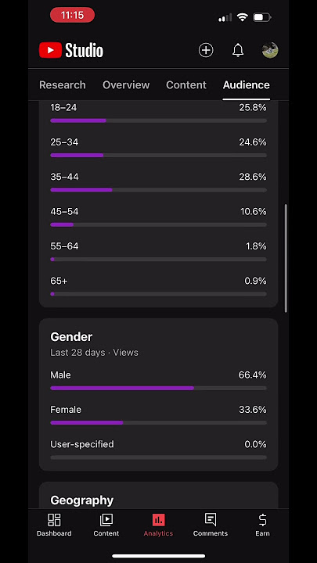The image size is (317, 563).
Task: Tap the YouTube Studio logo
Action: point(71,50)
